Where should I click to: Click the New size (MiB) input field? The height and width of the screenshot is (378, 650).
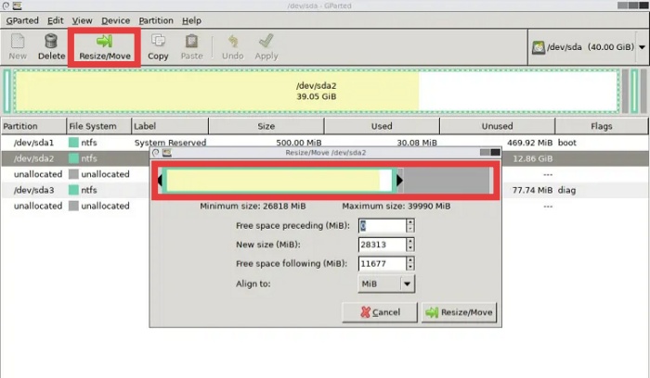[x=382, y=245]
